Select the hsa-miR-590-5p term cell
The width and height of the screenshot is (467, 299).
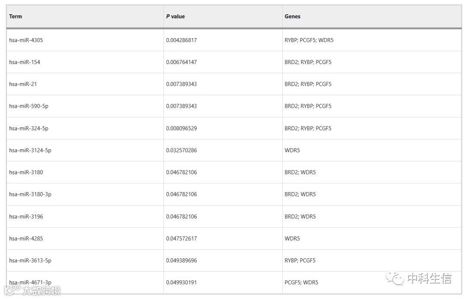29,106
